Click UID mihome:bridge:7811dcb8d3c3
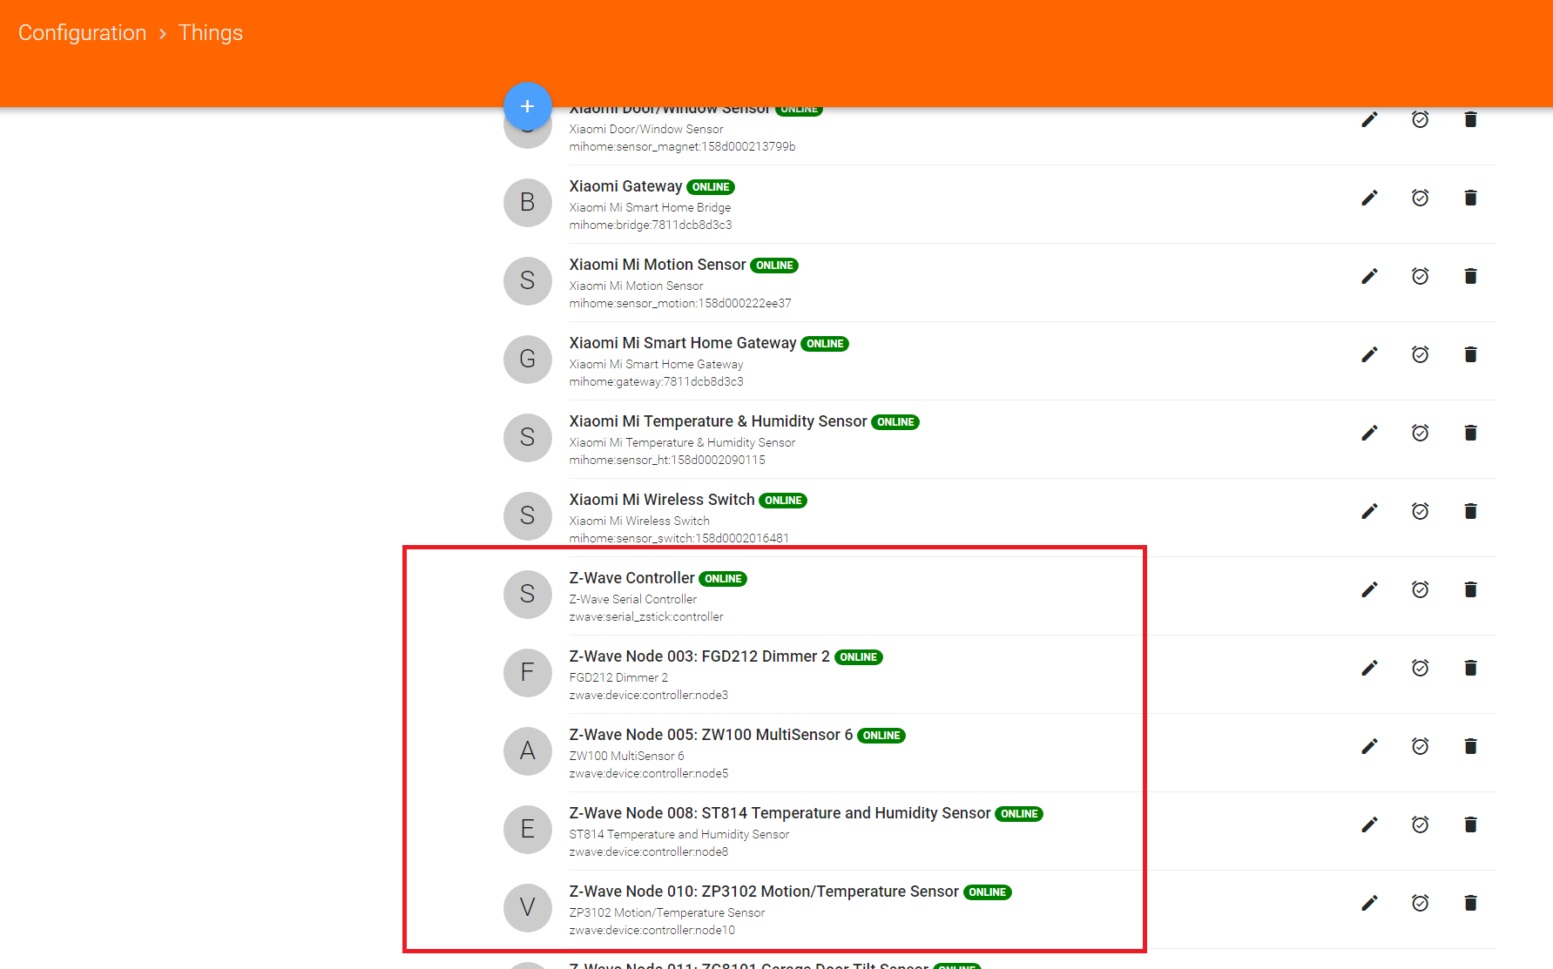1553x969 pixels. point(651,225)
